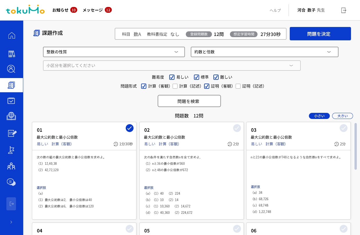Viewport: 360px width, 235px height.
Task: Open the chat bubble icon in the sidebar
Action: tap(11, 182)
